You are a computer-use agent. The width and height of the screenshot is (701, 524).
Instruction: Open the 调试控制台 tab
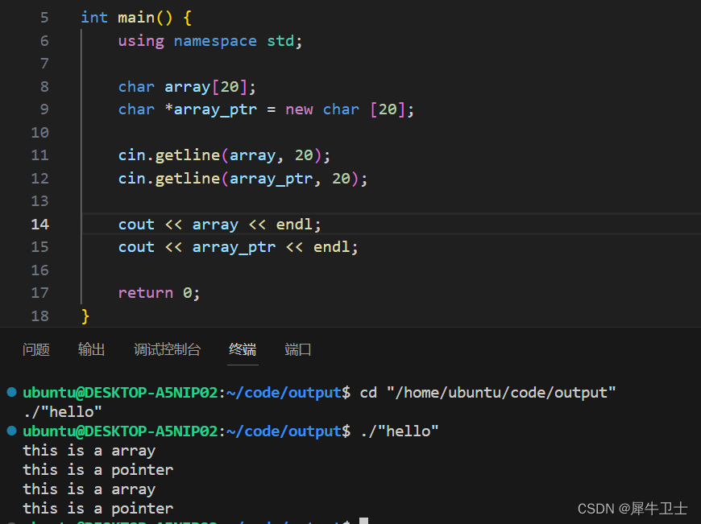[x=168, y=349]
